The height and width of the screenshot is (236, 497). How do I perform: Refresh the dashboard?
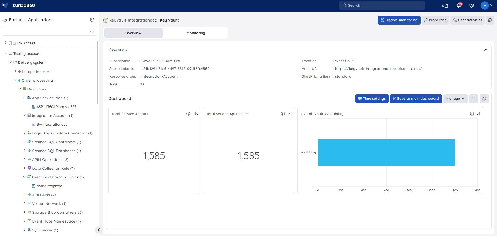tap(484, 99)
